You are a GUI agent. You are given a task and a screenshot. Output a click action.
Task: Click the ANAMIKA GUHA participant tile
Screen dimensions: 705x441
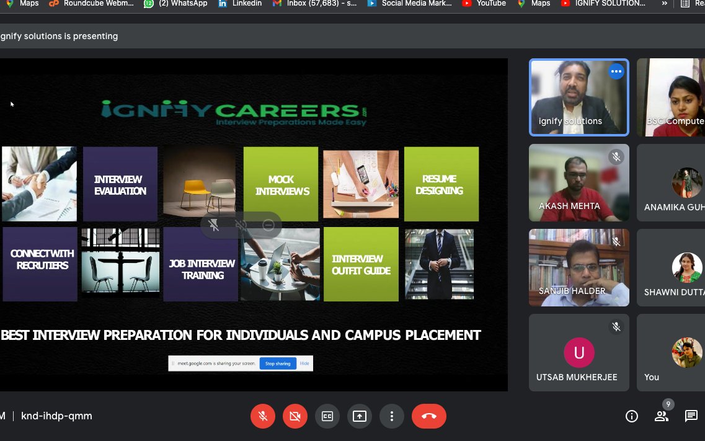pyautogui.click(x=671, y=182)
